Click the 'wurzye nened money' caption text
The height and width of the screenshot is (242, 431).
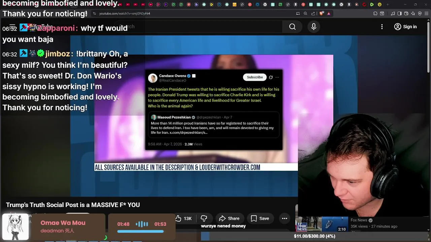click(223, 226)
